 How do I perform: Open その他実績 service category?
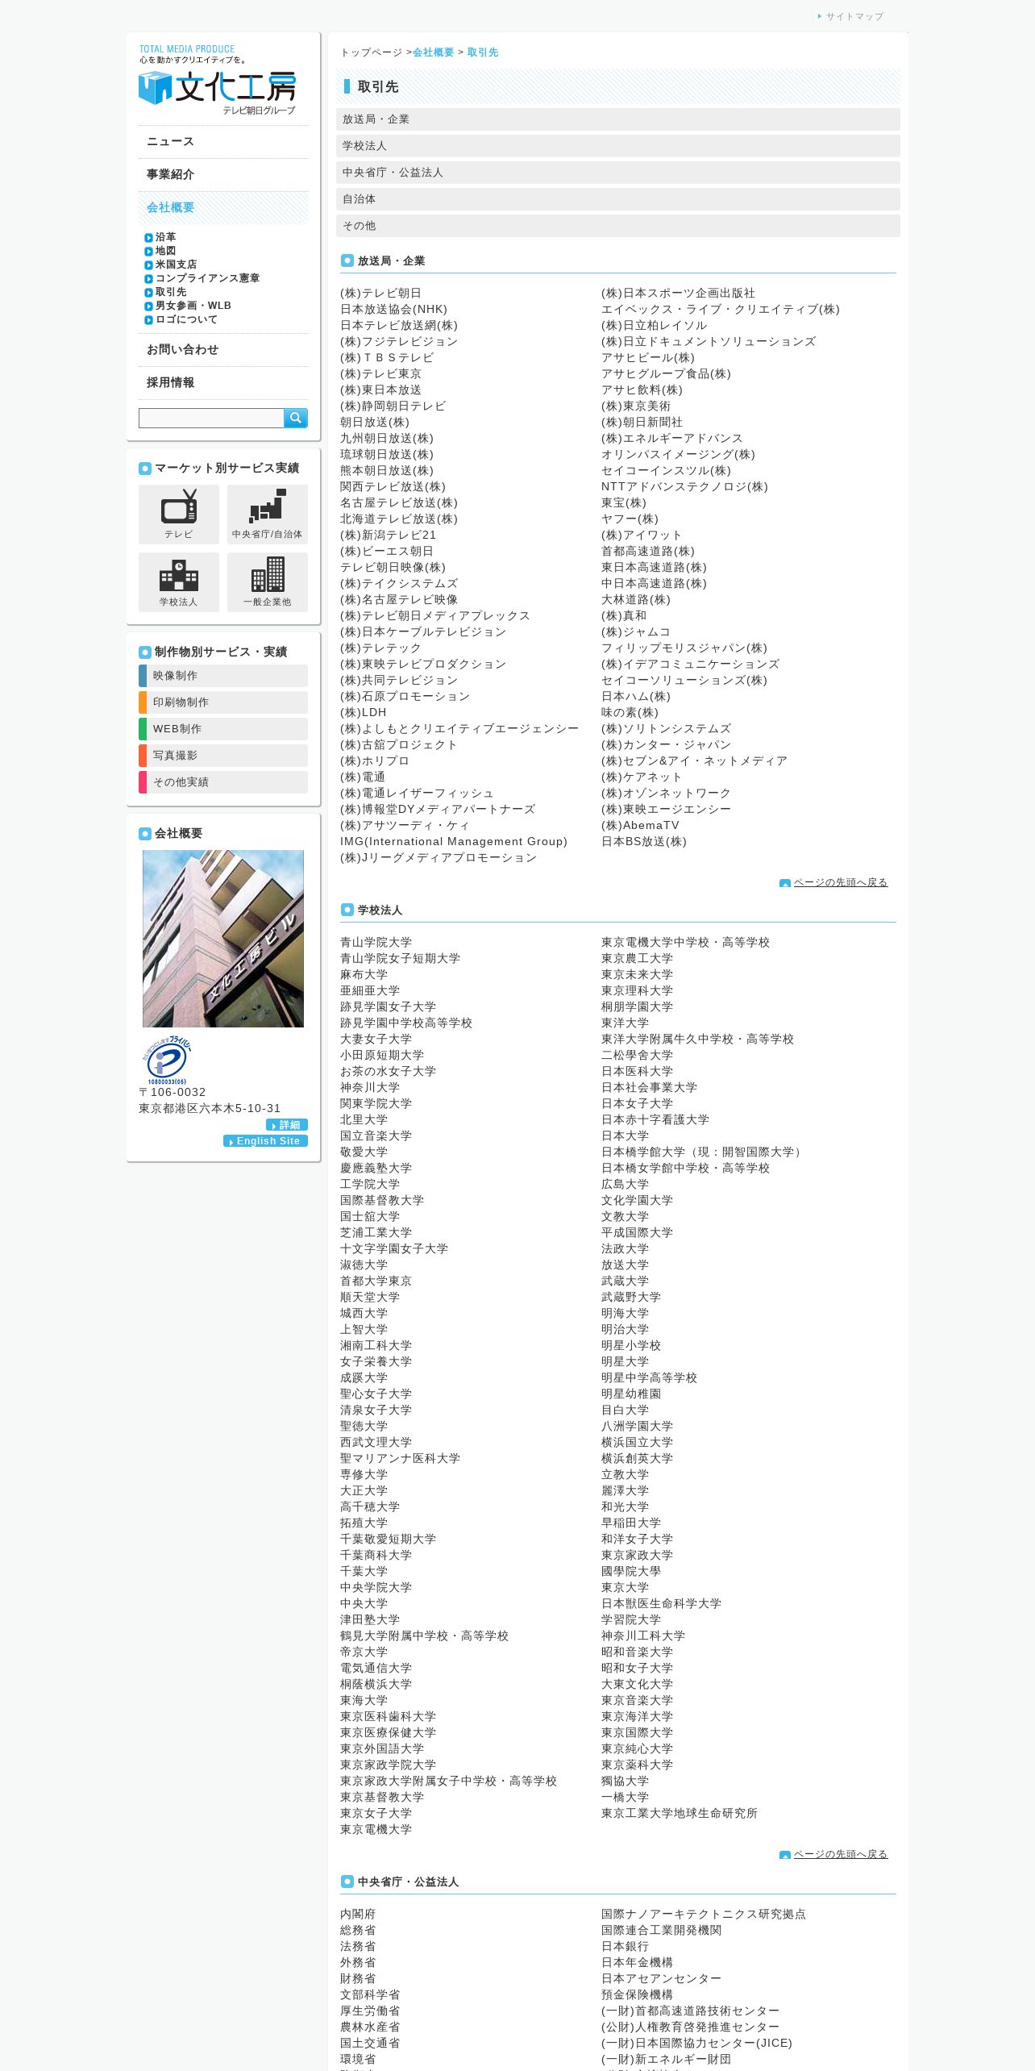coord(223,782)
